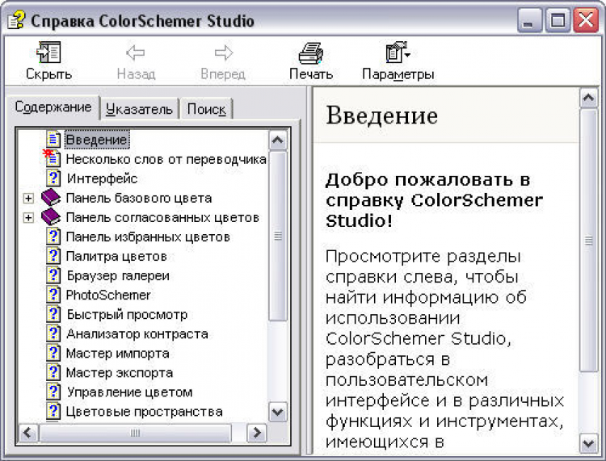Open the Палитра цветов topic
The height and width of the screenshot is (461, 606).
[116, 256]
